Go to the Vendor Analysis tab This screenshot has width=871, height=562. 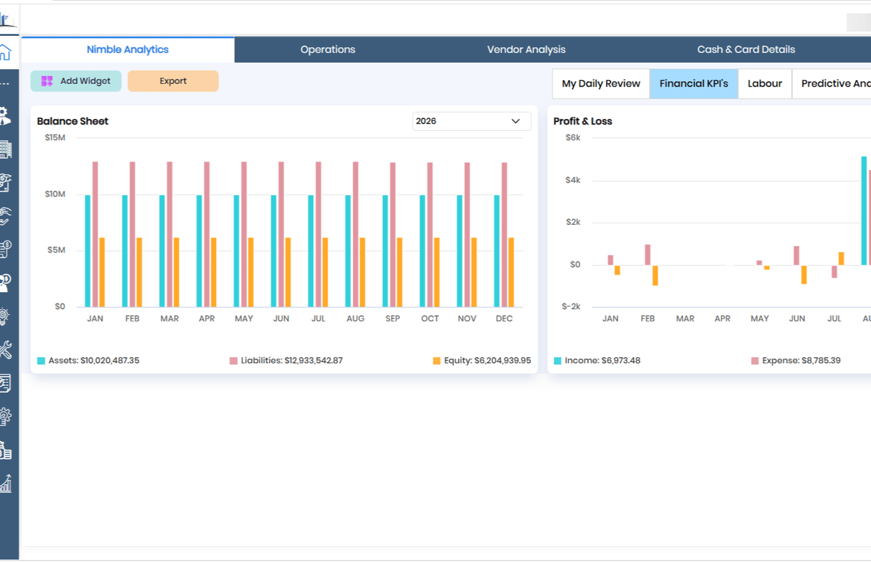[x=526, y=50]
